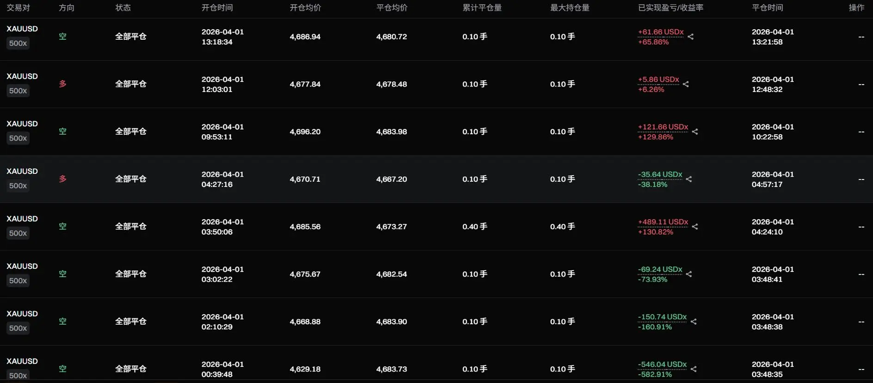
Task: Click 500x leverage badge of 0.40 手 trade
Action: (x=18, y=234)
